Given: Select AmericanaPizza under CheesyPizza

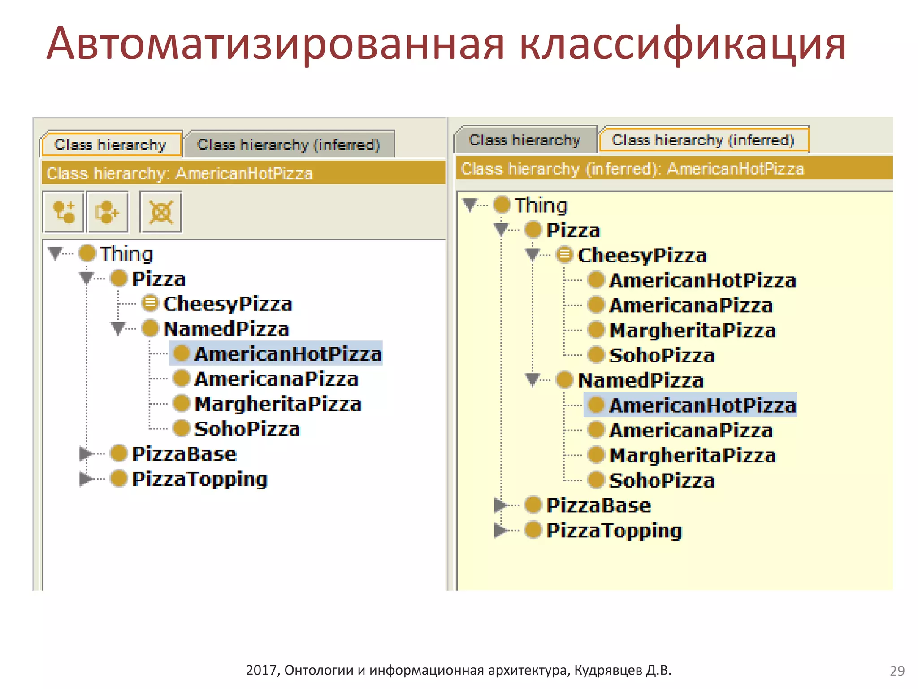Looking at the screenshot, I should pyautogui.click(x=691, y=305).
